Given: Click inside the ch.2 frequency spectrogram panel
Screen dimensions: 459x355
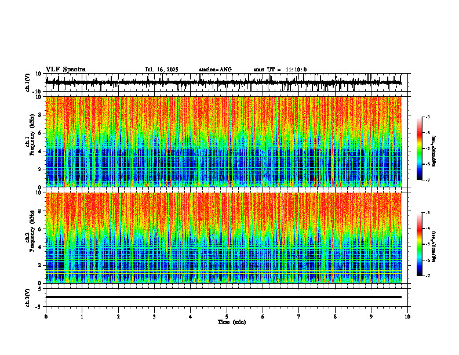Looking at the screenshot, I should coord(226,238).
